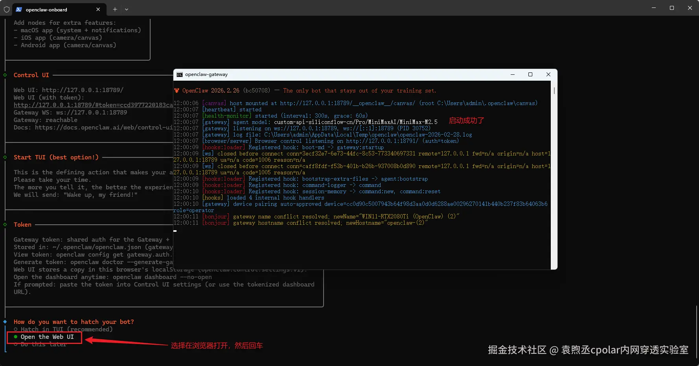This screenshot has height=366, width=699.
Task: Click the "command-logger -> command" hook line
Action: (277, 185)
